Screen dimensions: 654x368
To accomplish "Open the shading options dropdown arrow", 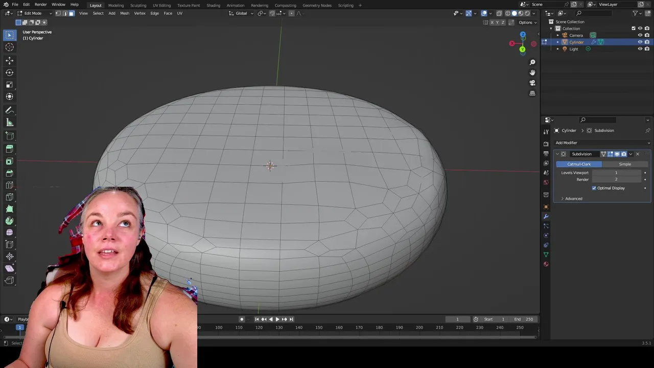I will coord(534,13).
